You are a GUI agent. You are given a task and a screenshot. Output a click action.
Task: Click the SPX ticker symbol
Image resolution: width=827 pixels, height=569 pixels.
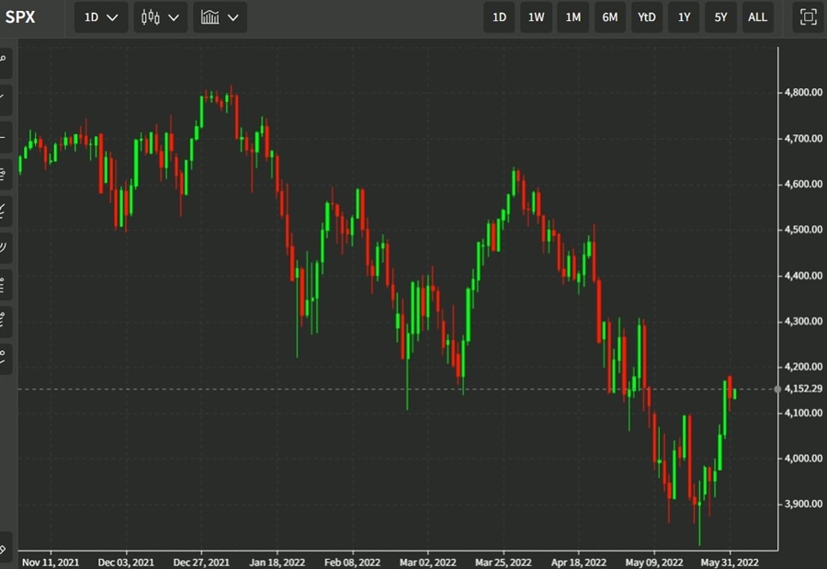(20, 17)
